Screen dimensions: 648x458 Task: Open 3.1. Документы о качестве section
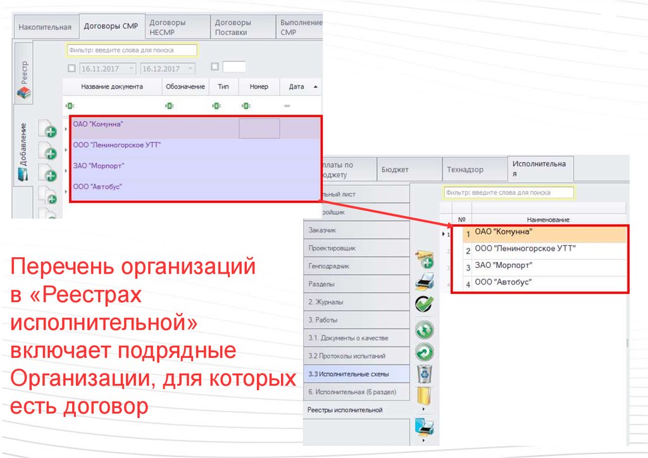pos(356,338)
